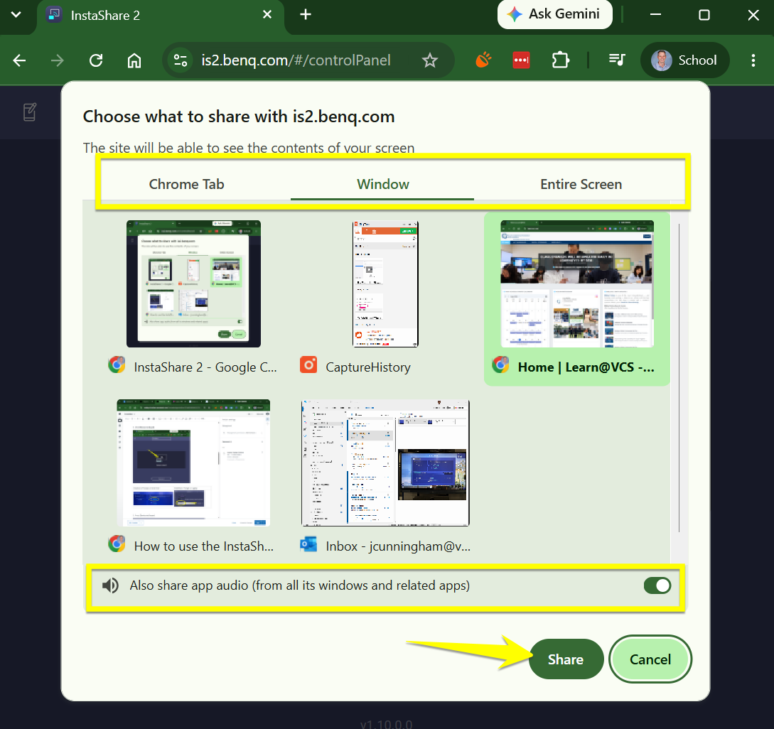Click the 'Home | Learn@VCS' label text

(x=586, y=367)
